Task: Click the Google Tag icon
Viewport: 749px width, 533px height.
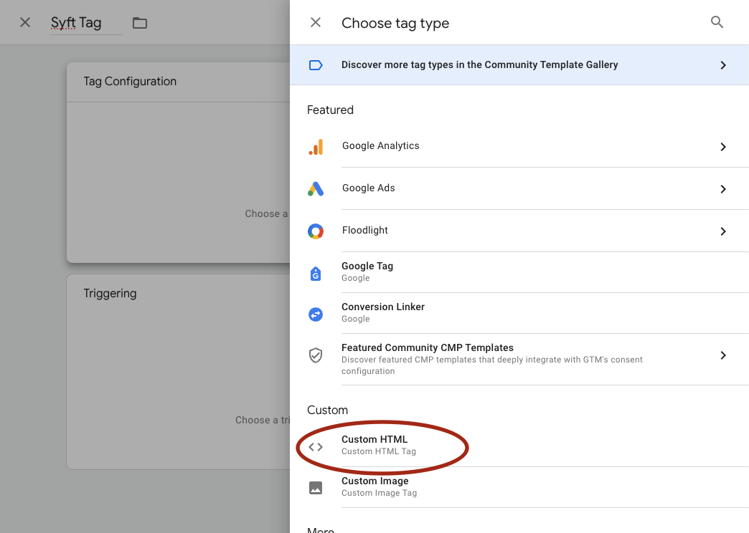Action: [316, 273]
